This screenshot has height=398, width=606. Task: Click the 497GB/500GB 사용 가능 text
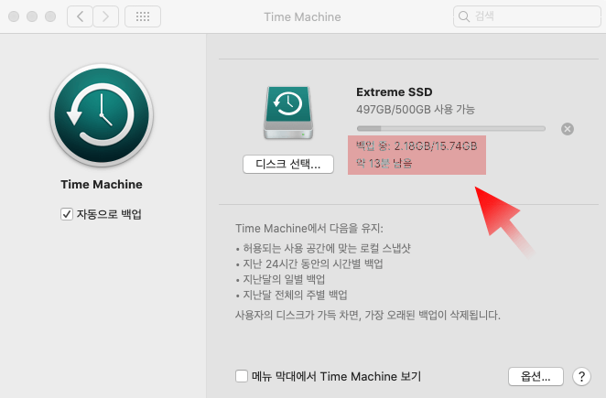(x=416, y=110)
